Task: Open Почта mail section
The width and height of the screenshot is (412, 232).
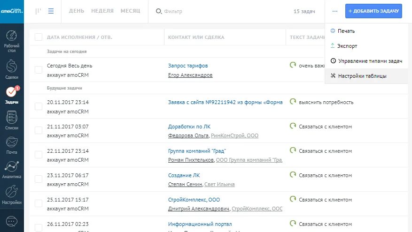Action: point(12,144)
